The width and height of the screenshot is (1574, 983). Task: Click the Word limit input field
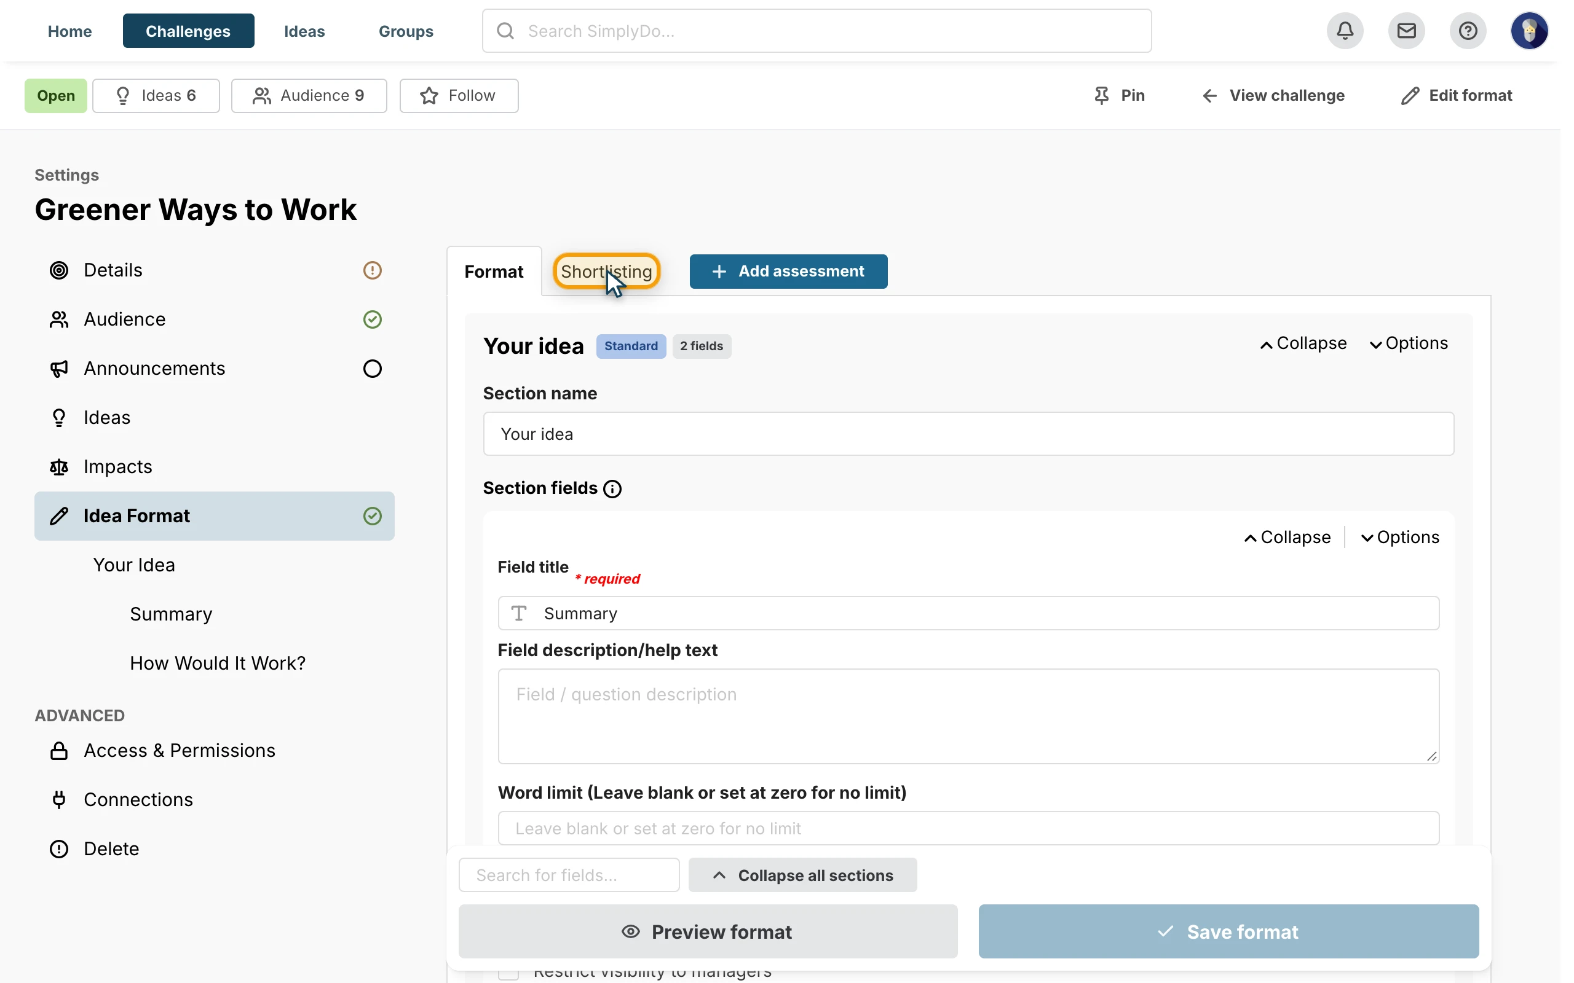[x=968, y=828]
